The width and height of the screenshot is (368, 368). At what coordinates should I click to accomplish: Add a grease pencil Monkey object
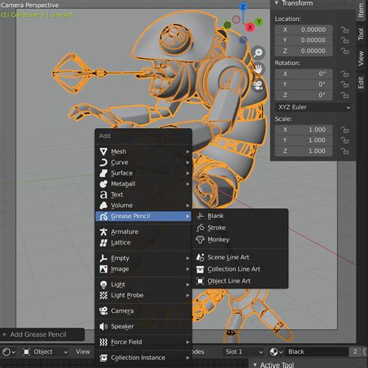(x=241, y=240)
